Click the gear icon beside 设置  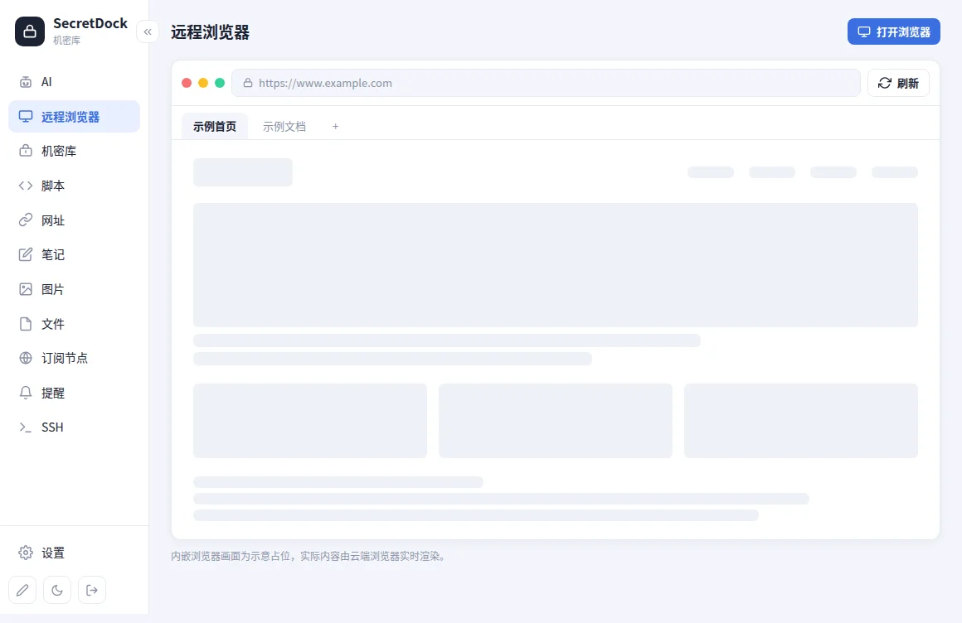[26, 553]
